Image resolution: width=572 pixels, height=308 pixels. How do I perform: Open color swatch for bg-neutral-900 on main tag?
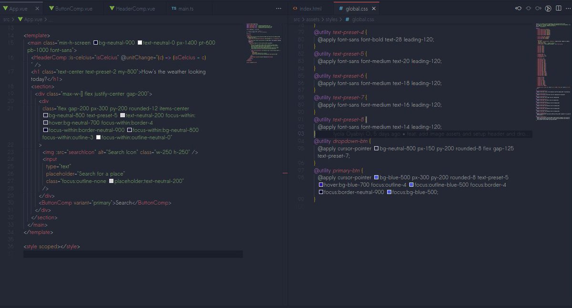[x=95, y=43]
